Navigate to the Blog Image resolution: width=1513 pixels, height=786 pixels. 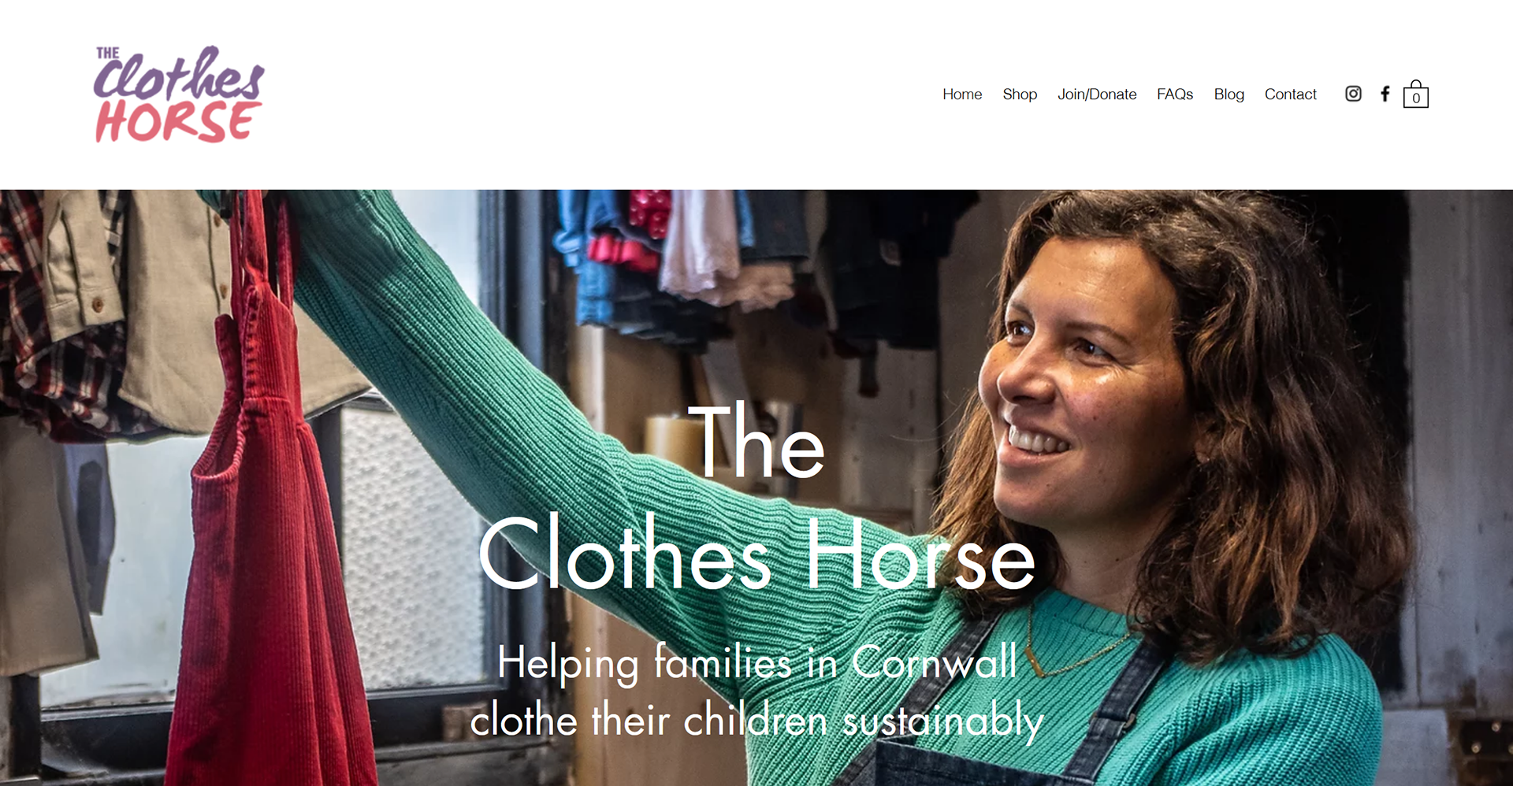point(1229,95)
